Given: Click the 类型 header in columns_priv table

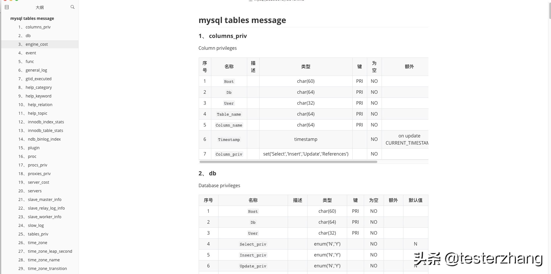Looking at the screenshot, I should coord(306,67).
